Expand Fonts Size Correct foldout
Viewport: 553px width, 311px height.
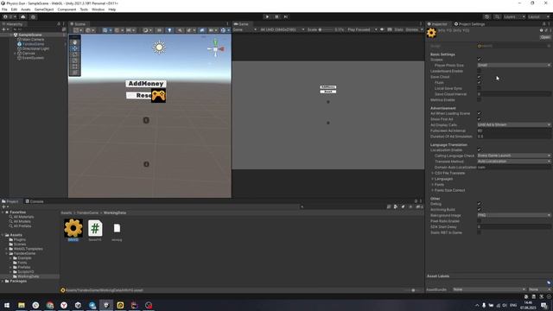pos(433,190)
